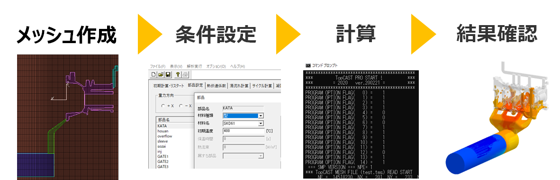The height and width of the screenshot is (180, 560).
Task: Click the コマンド プロンプト title text
Action: point(325,65)
